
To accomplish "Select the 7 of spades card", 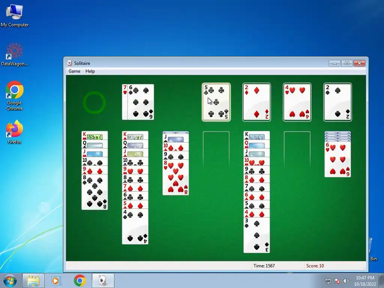I will coord(256,187).
